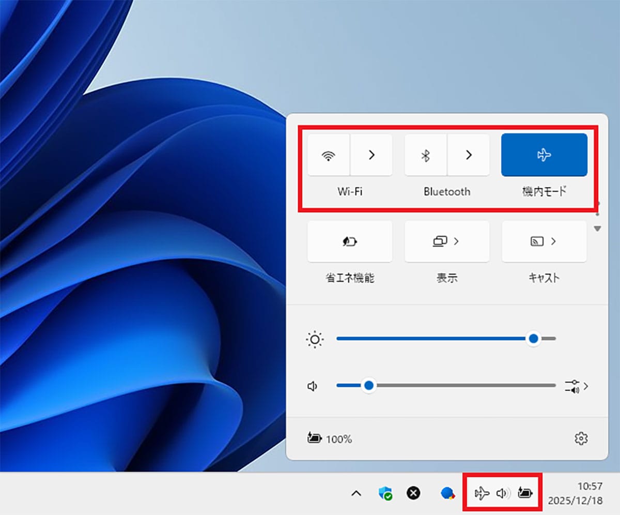The width and height of the screenshot is (620, 515).
Task: Click the brightness sun icon
Action: [x=315, y=339]
